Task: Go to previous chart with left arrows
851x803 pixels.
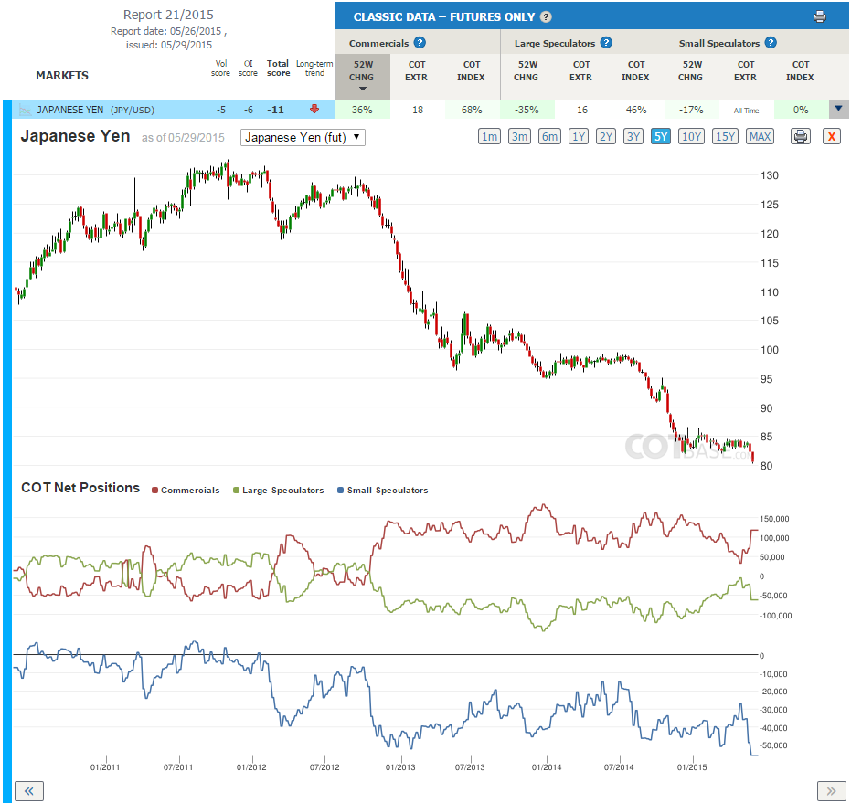Action: click(28, 790)
